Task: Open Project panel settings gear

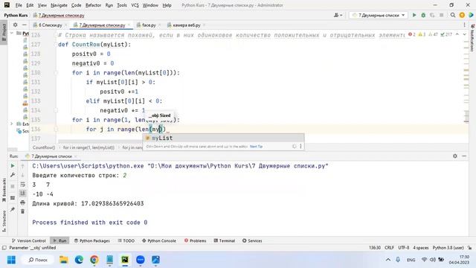Action: pos(15,25)
